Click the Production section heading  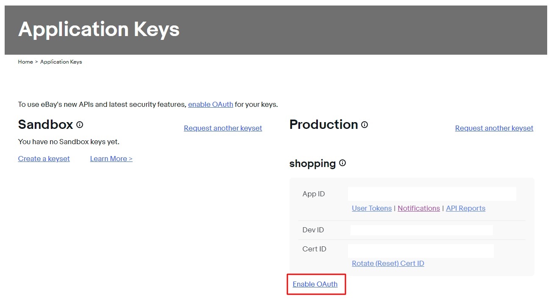pos(324,125)
